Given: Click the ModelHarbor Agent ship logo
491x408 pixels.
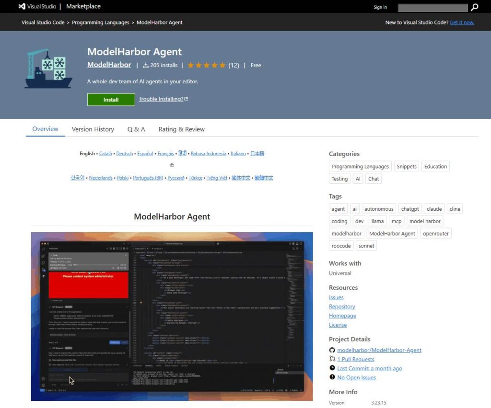Looking at the screenshot, I should (48, 68).
